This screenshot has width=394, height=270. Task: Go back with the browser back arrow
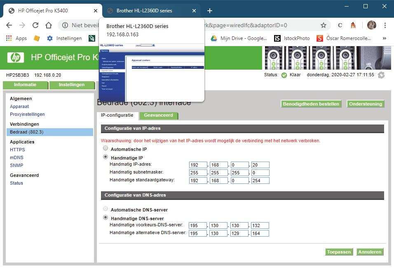click(9, 25)
